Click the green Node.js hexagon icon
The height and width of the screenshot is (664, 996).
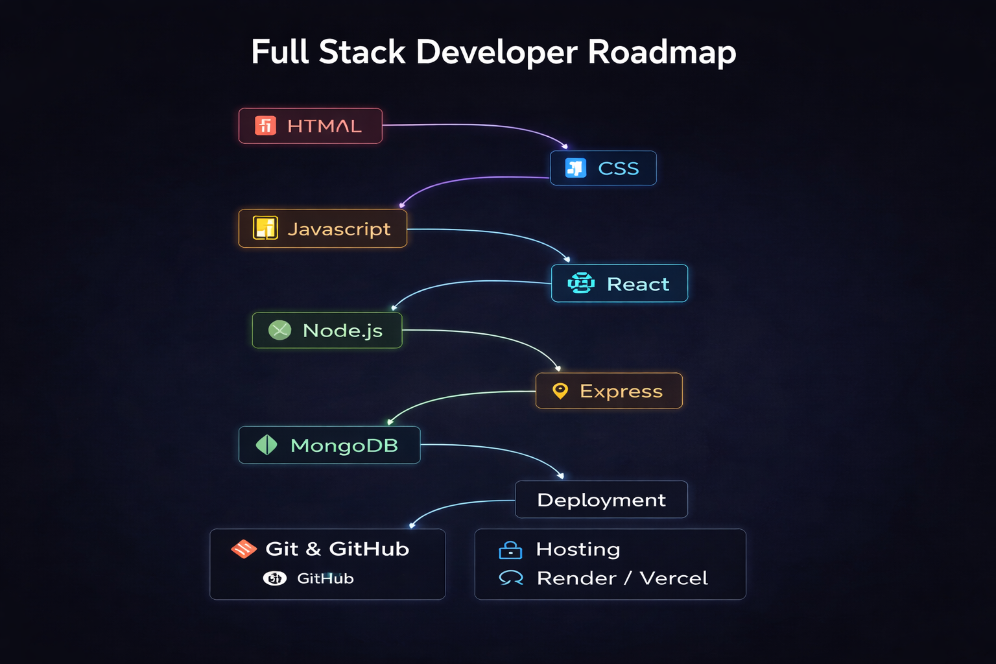click(279, 330)
